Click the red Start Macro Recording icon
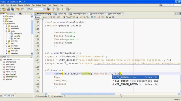The image size is (181, 101). (x=99, y=17)
